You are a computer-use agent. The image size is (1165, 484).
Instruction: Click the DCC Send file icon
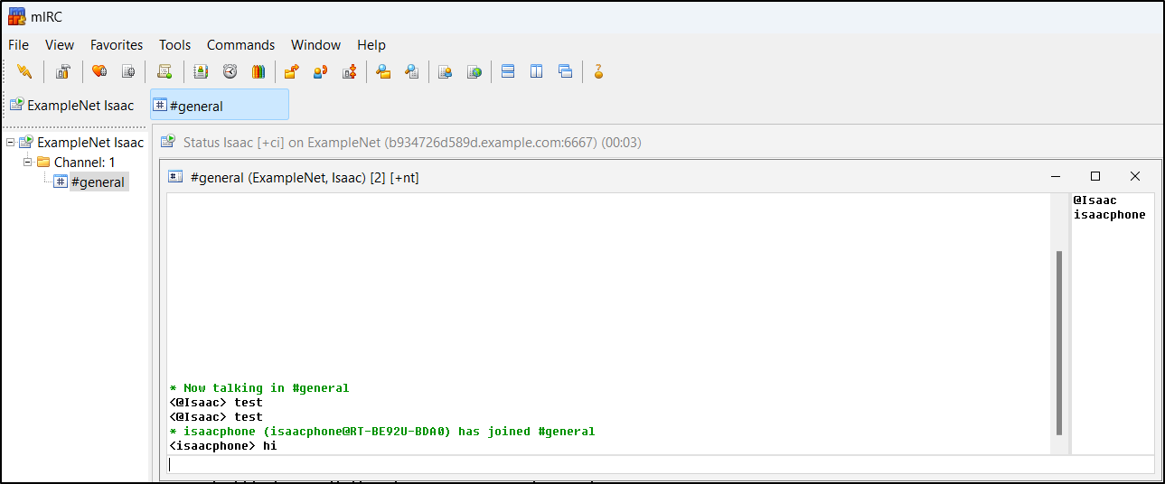291,71
